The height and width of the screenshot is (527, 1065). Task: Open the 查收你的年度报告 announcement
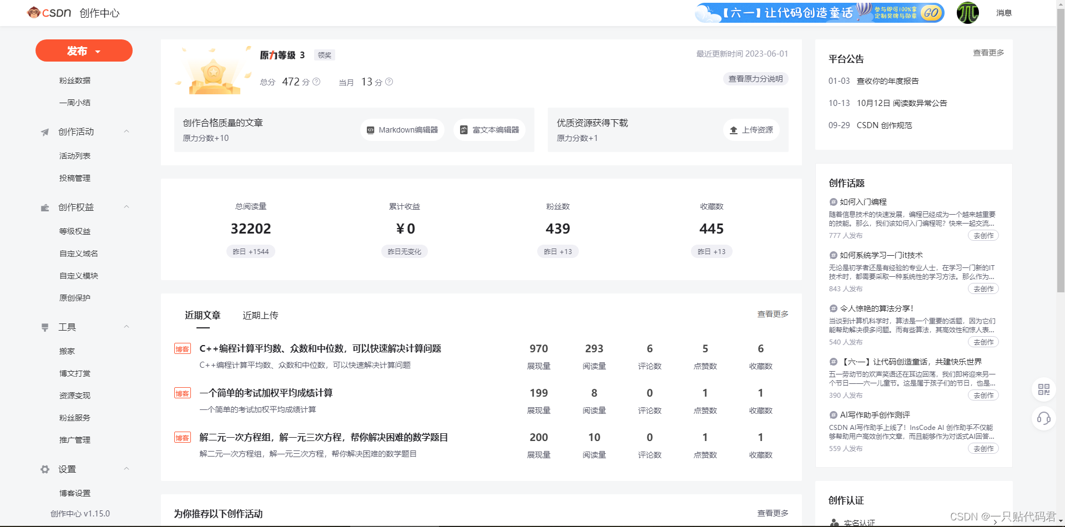(x=887, y=81)
